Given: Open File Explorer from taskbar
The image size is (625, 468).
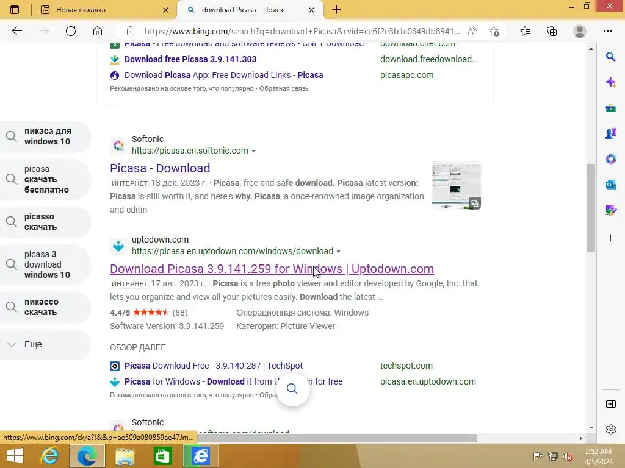Looking at the screenshot, I should tap(125, 456).
